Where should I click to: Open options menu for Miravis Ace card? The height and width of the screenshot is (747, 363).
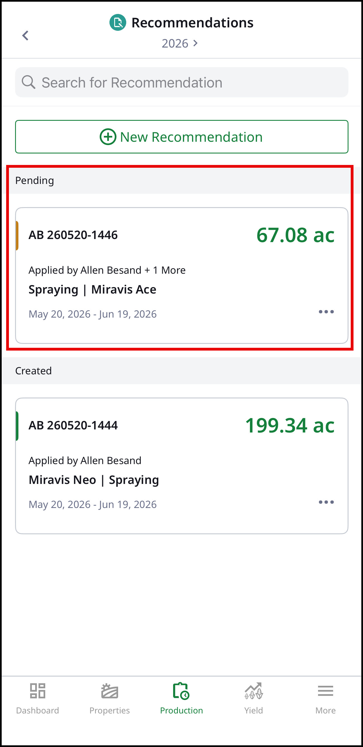[x=326, y=312]
